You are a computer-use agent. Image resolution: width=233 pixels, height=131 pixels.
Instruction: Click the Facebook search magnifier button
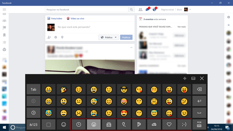(x=131, y=9)
